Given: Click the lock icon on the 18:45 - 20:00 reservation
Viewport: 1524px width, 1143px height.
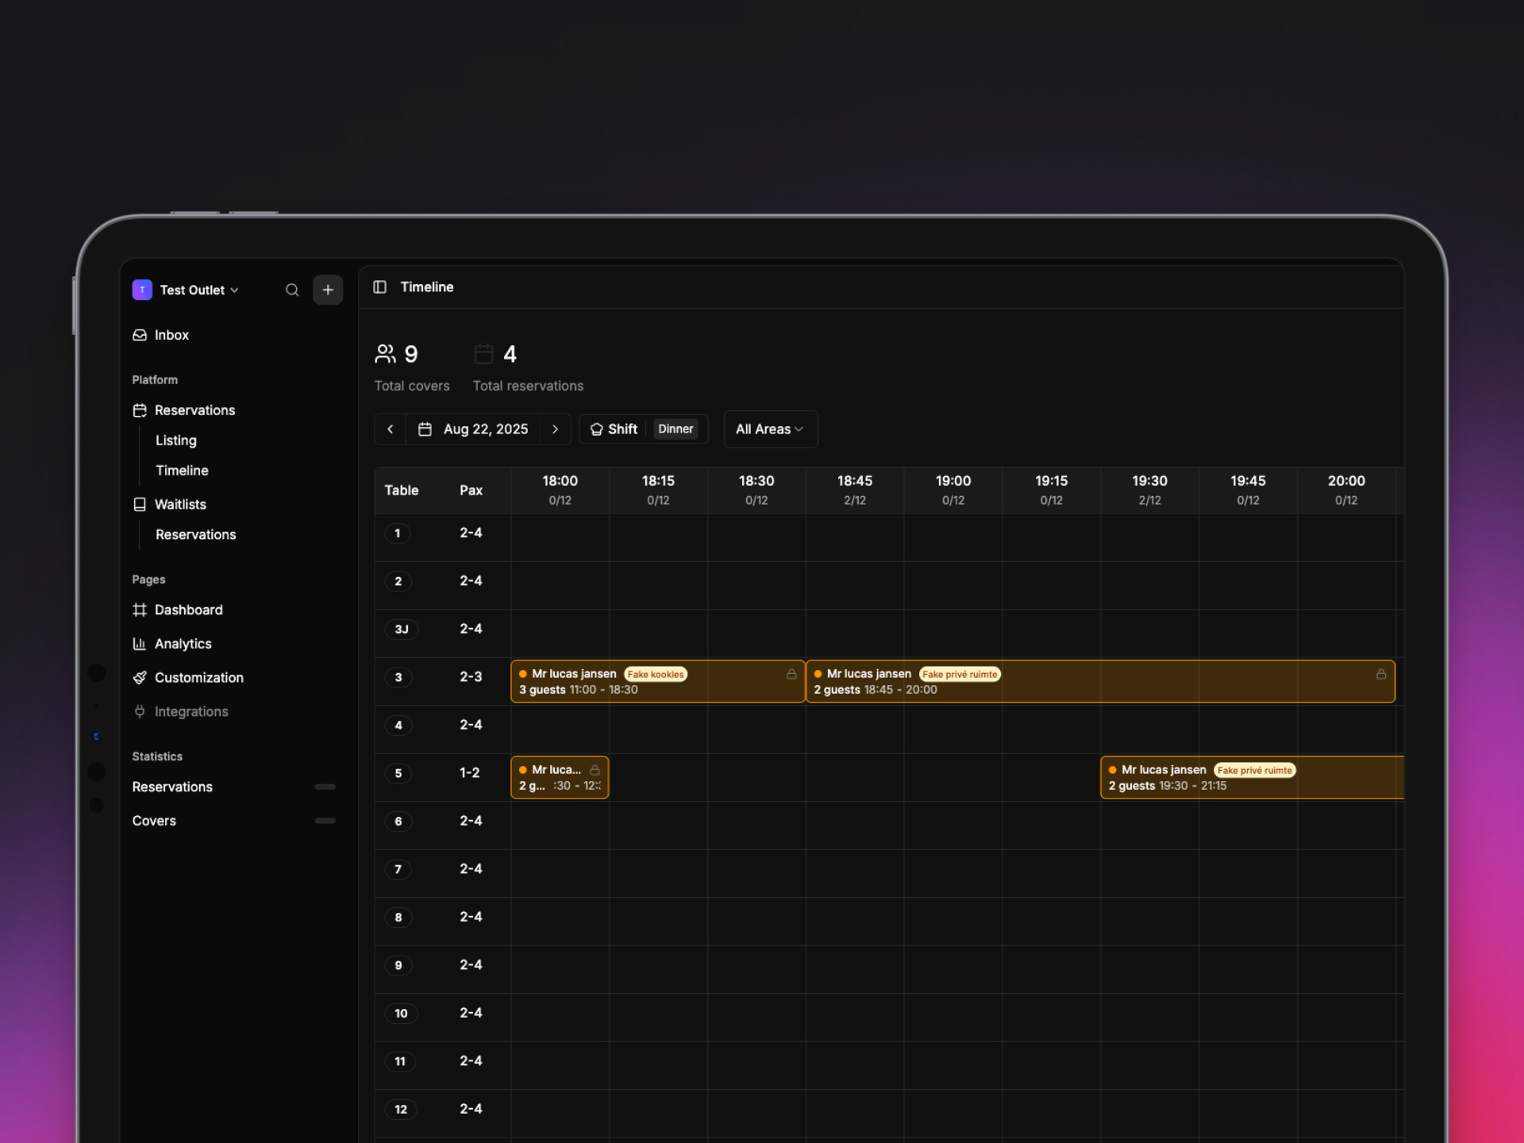Looking at the screenshot, I should click(1381, 674).
